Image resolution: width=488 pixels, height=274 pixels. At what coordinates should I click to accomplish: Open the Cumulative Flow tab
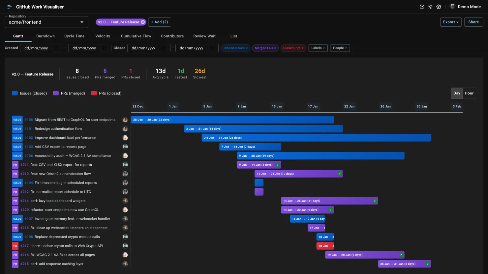(136, 36)
